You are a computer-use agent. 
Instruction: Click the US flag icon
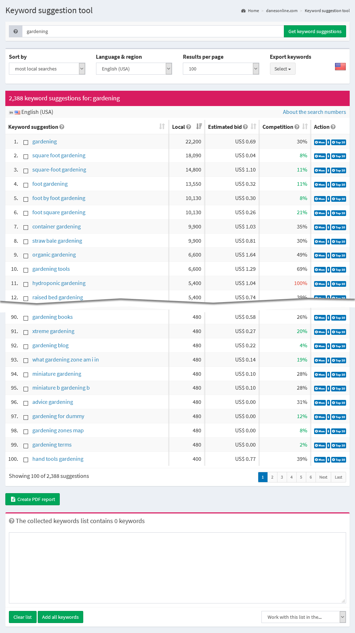pyautogui.click(x=340, y=67)
